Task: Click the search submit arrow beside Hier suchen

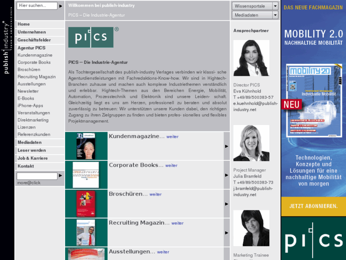Action: 61,6
